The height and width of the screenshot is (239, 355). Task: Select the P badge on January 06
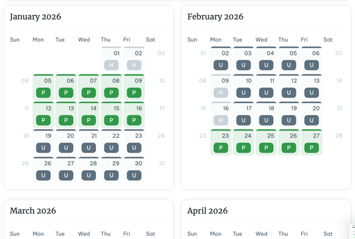click(x=66, y=93)
